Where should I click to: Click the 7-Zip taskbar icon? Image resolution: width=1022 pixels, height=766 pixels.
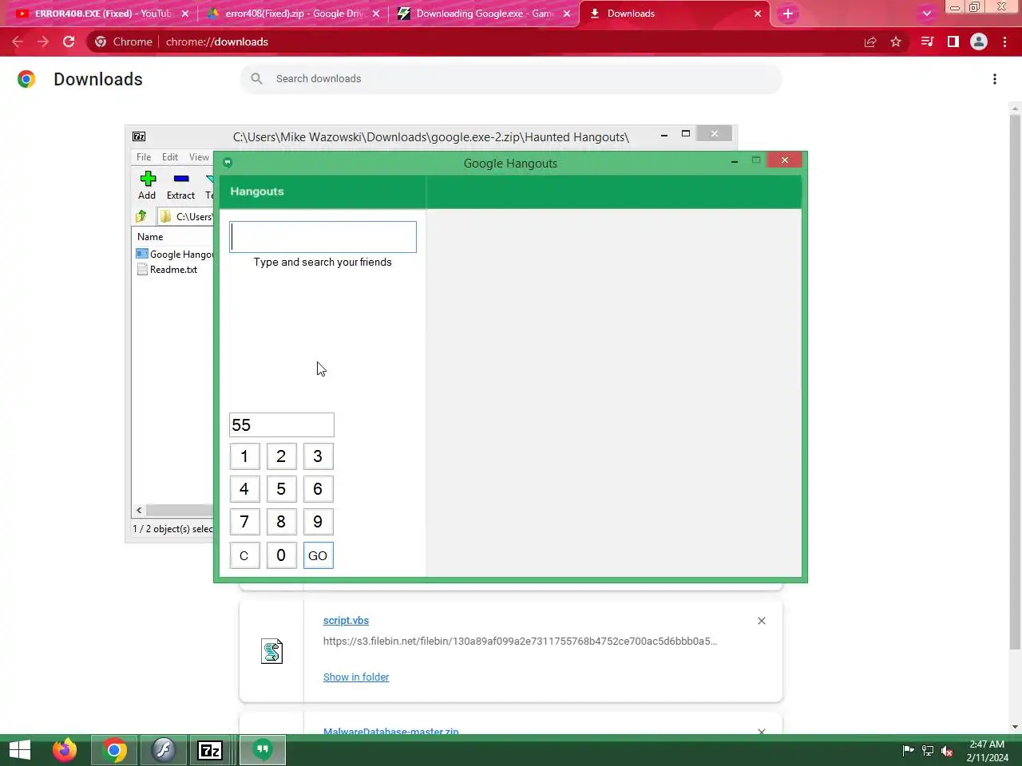click(210, 750)
